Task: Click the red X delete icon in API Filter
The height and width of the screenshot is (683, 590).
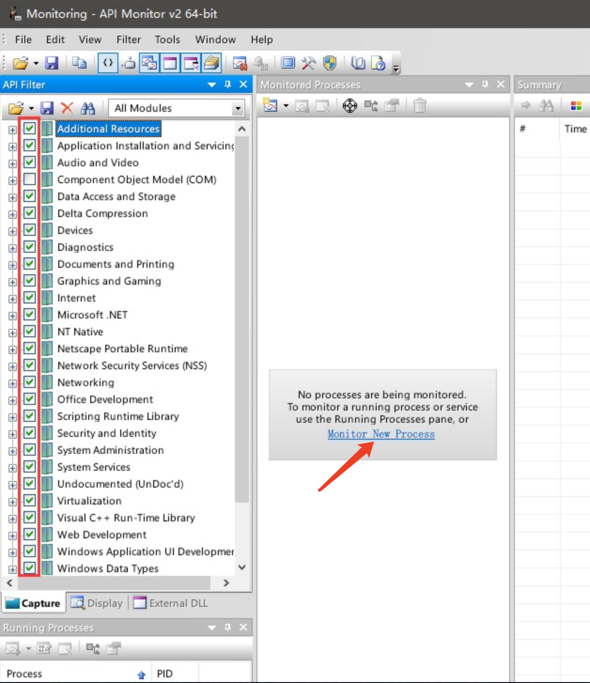Action: point(67,109)
